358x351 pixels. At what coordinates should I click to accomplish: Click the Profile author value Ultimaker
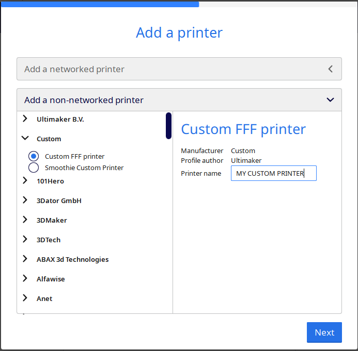coord(246,161)
